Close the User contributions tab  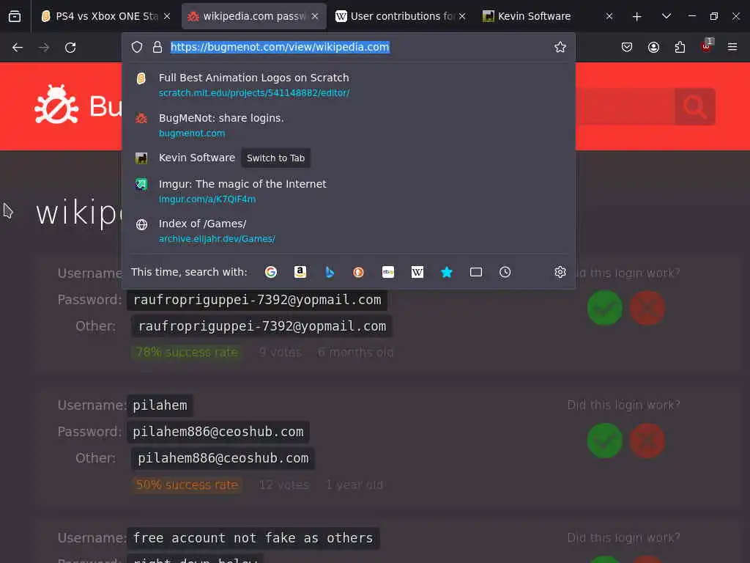(x=462, y=16)
